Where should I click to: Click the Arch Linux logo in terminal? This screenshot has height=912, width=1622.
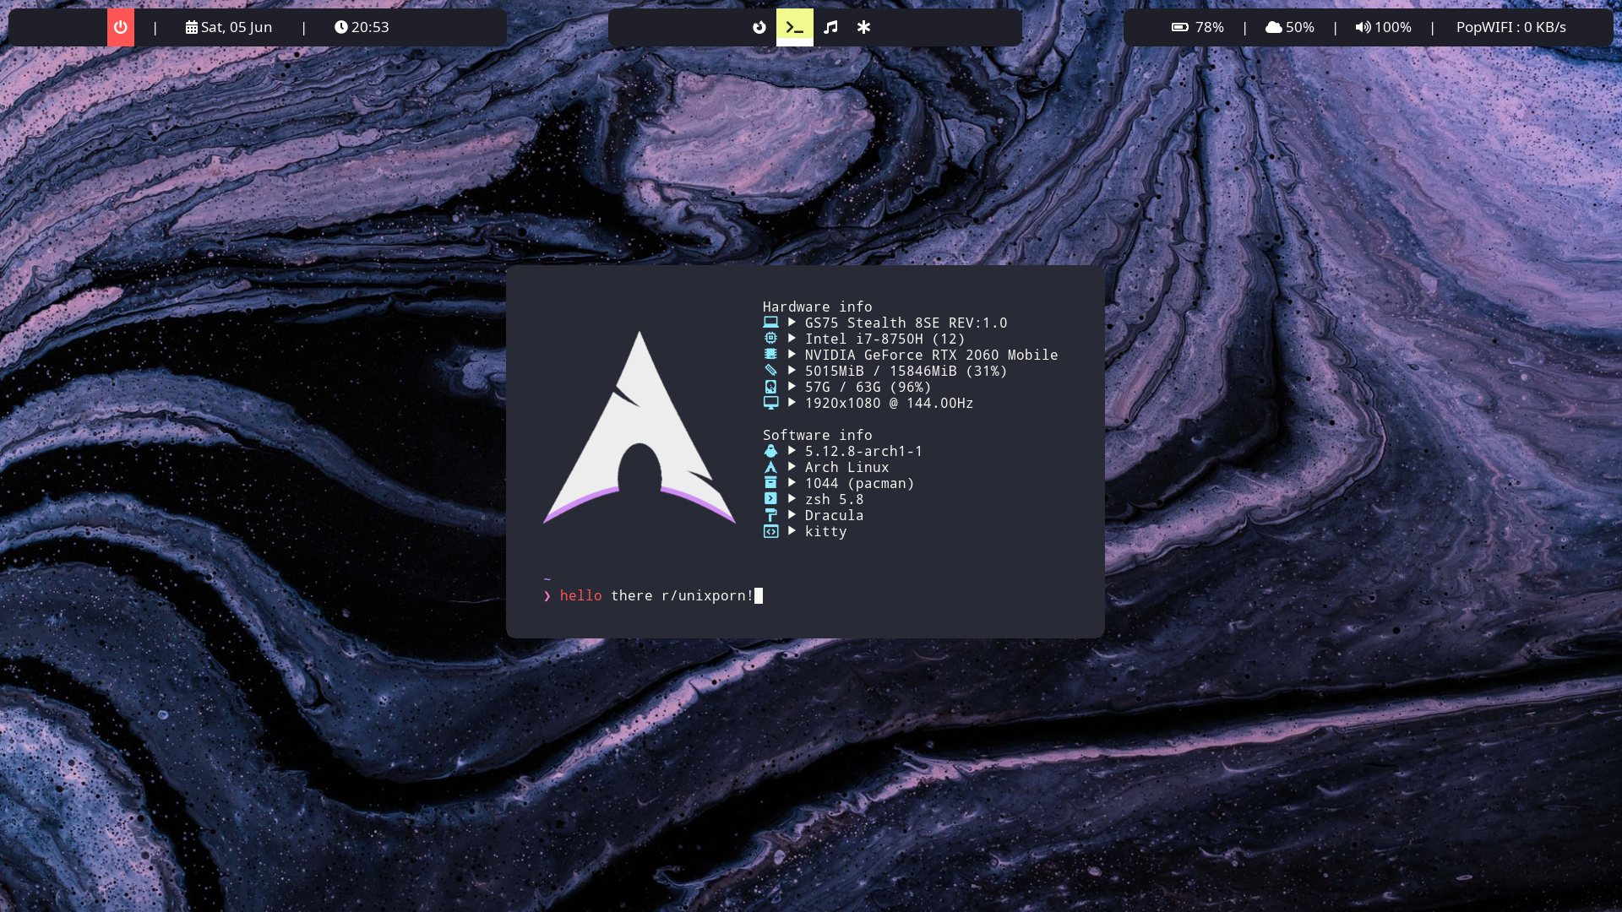pyautogui.click(x=639, y=428)
